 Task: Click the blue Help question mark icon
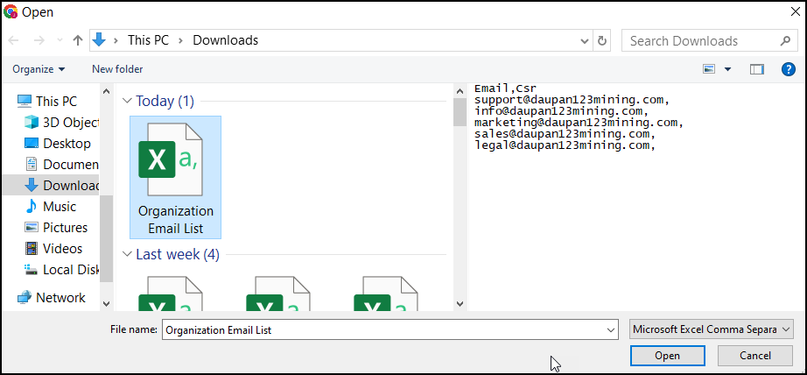(x=788, y=69)
